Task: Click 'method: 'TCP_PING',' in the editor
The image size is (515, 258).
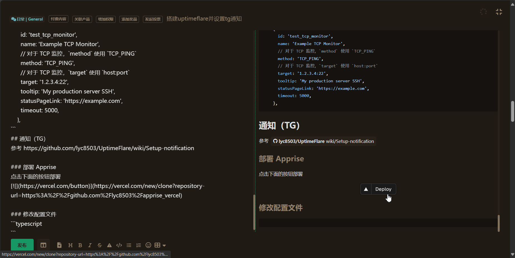Action: click(x=48, y=63)
